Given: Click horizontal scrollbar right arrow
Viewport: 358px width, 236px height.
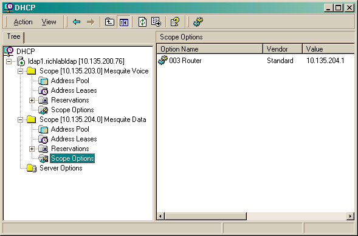Looking at the screenshot, I should (350, 216).
